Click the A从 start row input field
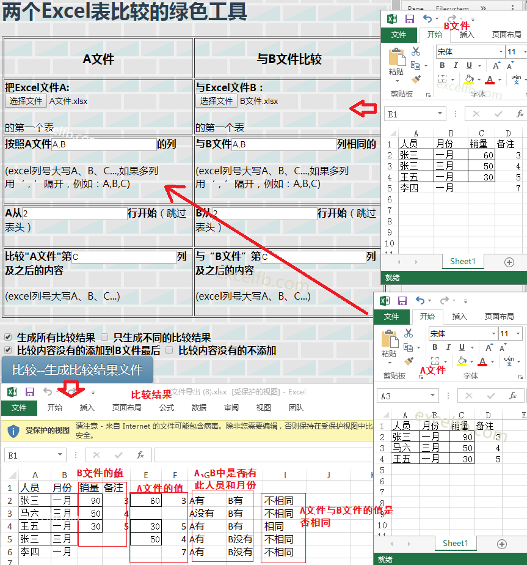 pyautogui.click(x=75, y=213)
